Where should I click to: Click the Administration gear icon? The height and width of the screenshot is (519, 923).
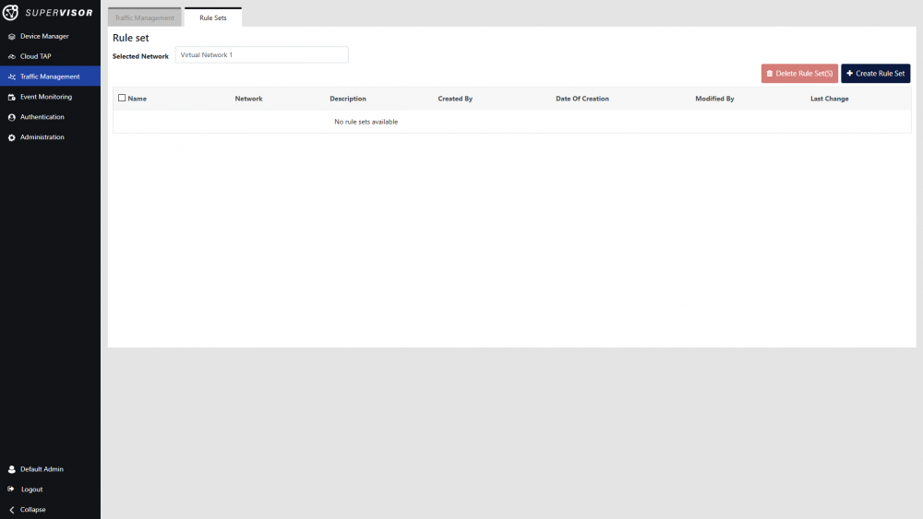pos(12,137)
